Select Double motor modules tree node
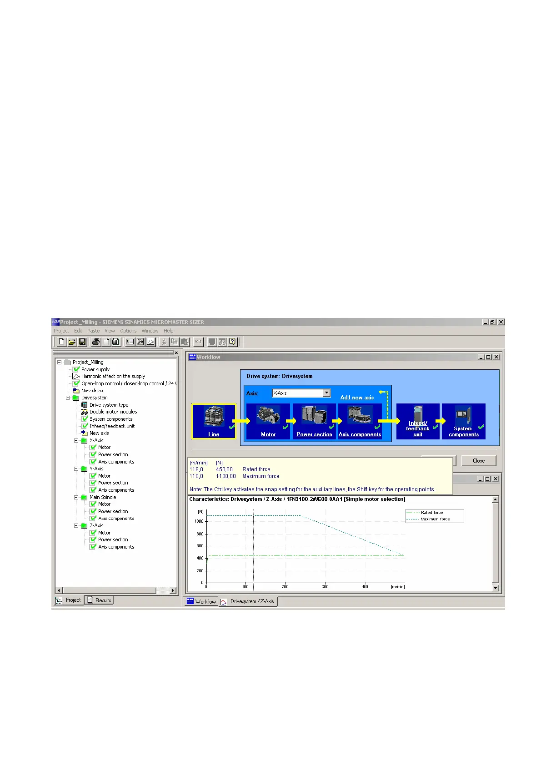The height and width of the screenshot is (766, 541). tap(113, 412)
